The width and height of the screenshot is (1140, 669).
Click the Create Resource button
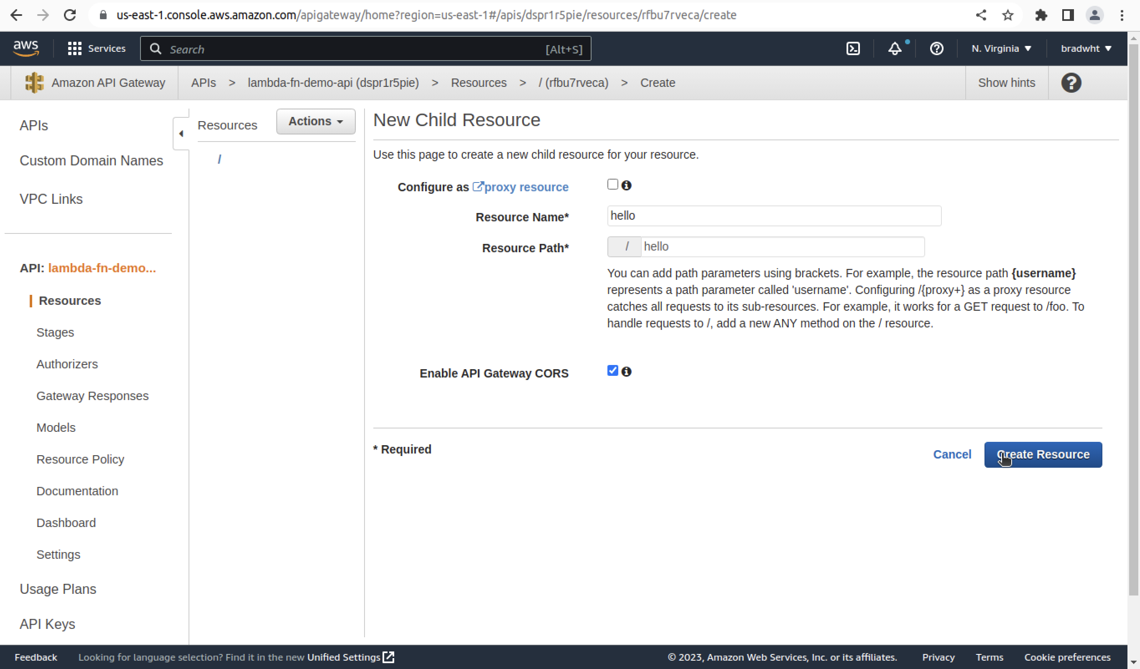click(1043, 454)
